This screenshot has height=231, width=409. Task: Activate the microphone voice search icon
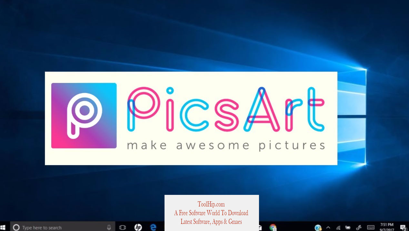[109, 227]
